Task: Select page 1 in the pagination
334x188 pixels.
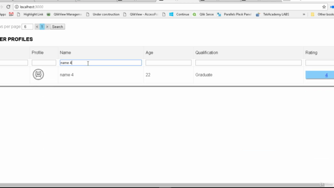Action: coord(42,27)
